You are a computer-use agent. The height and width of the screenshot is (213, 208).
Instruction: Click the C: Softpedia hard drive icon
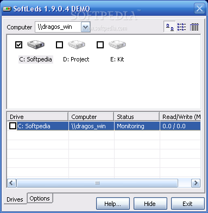36,45
